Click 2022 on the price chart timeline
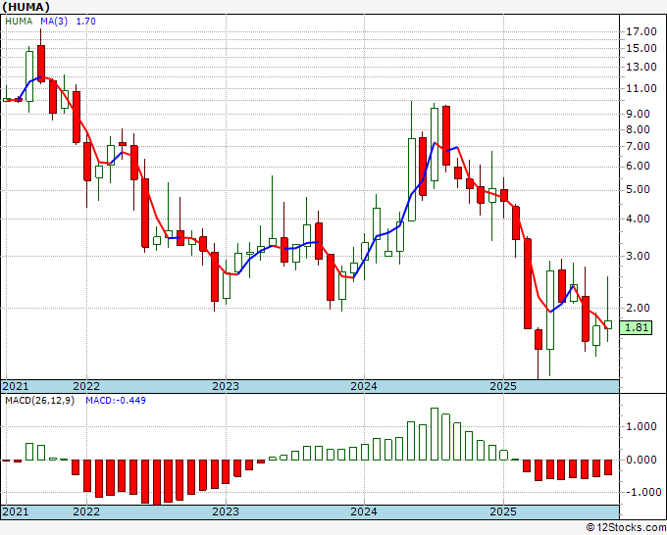Image resolution: width=667 pixels, height=535 pixels. coord(86,386)
